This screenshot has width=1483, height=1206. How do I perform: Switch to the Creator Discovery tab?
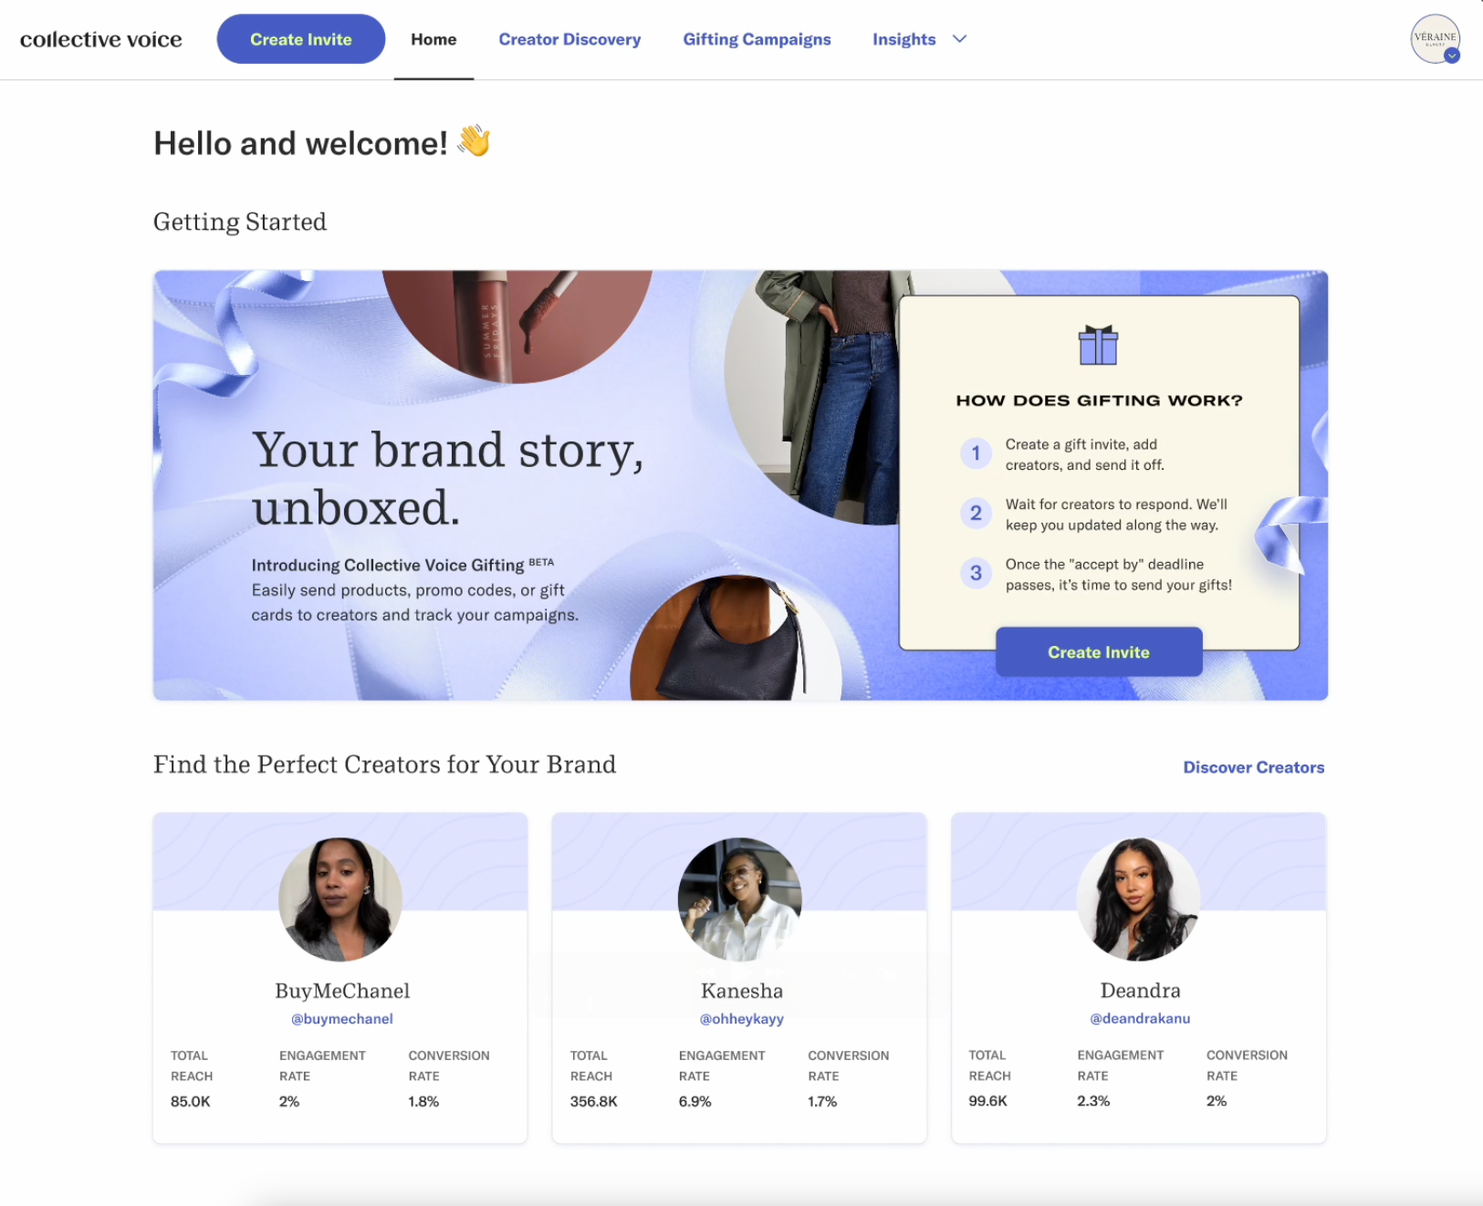point(569,39)
